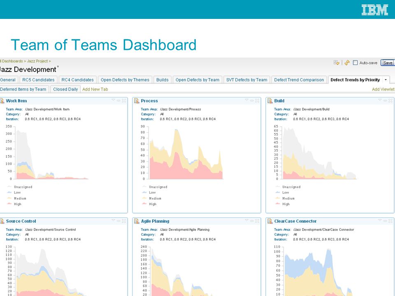Remove the Process viewlet with its X icon
The image size is (395, 296).
257,100
